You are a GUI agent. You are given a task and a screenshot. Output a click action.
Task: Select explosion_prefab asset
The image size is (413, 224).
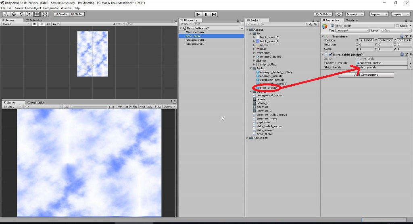(x=272, y=80)
